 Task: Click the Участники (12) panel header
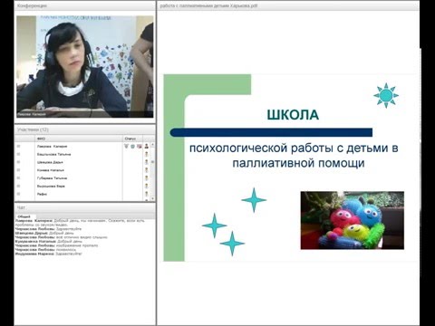pyautogui.click(x=85, y=129)
